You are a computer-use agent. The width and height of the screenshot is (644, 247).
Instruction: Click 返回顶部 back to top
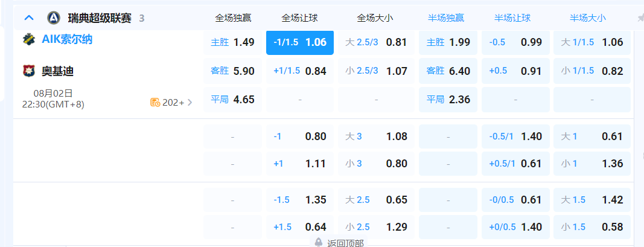pyautogui.click(x=345, y=243)
